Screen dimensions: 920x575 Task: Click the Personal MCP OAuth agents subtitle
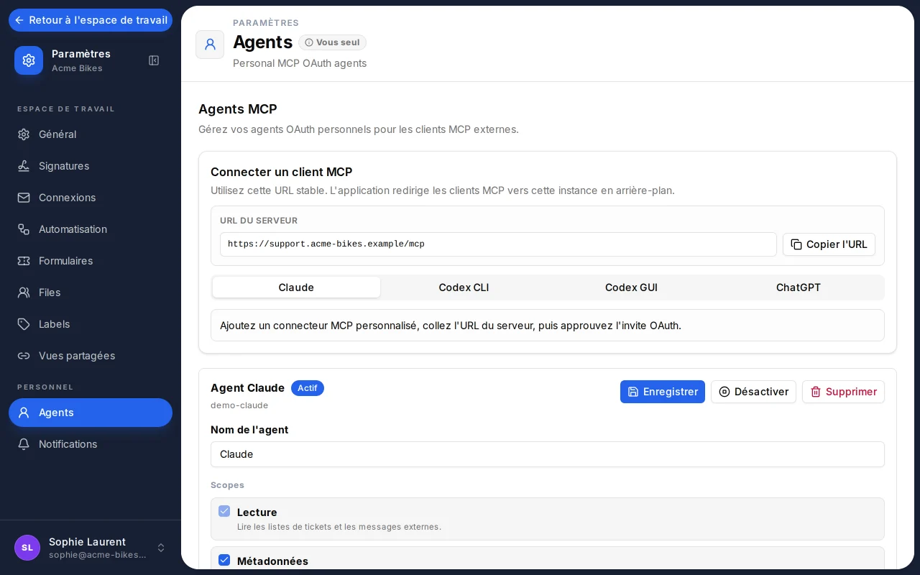(x=300, y=63)
